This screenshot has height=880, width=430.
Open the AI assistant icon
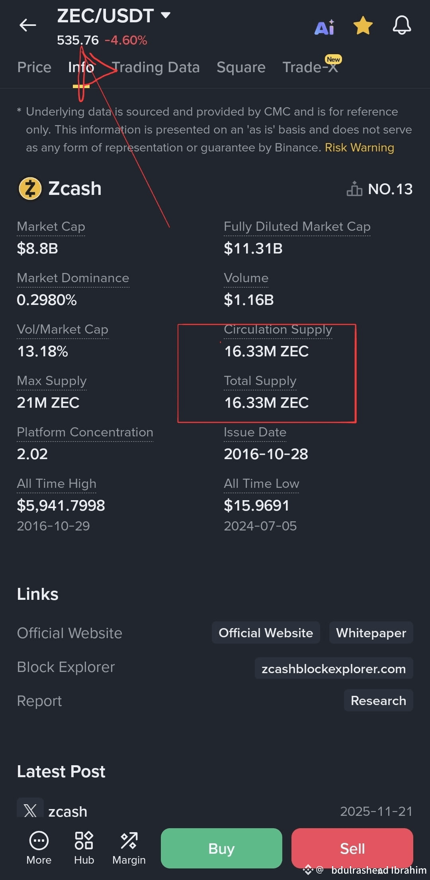click(324, 27)
